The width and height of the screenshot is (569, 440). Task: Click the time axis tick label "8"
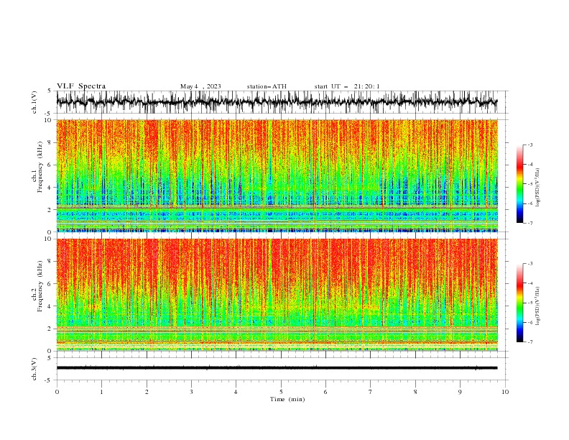coord(415,392)
